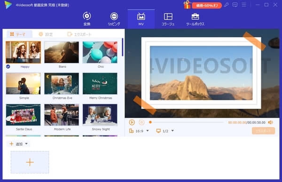The image size is (282, 182).
Task: Click the gift box promo icon
Action: (187, 5)
